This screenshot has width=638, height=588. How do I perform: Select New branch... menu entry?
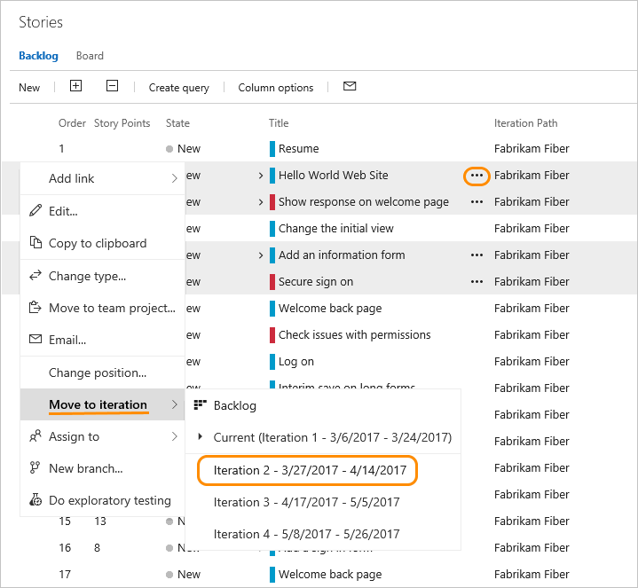pyautogui.click(x=103, y=468)
